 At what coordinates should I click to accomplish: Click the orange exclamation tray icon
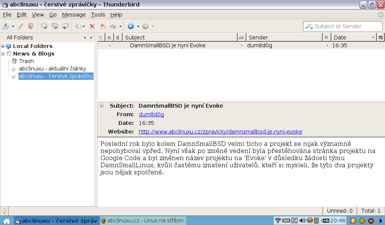point(353,221)
